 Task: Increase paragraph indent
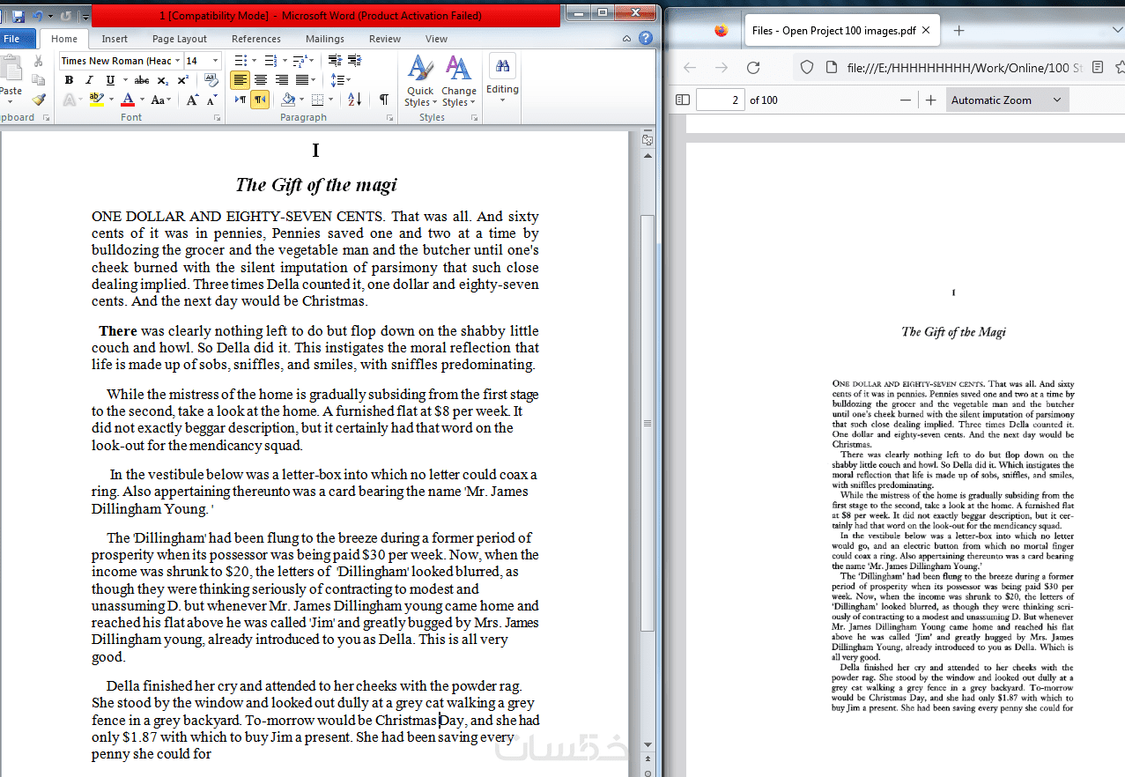[354, 61]
